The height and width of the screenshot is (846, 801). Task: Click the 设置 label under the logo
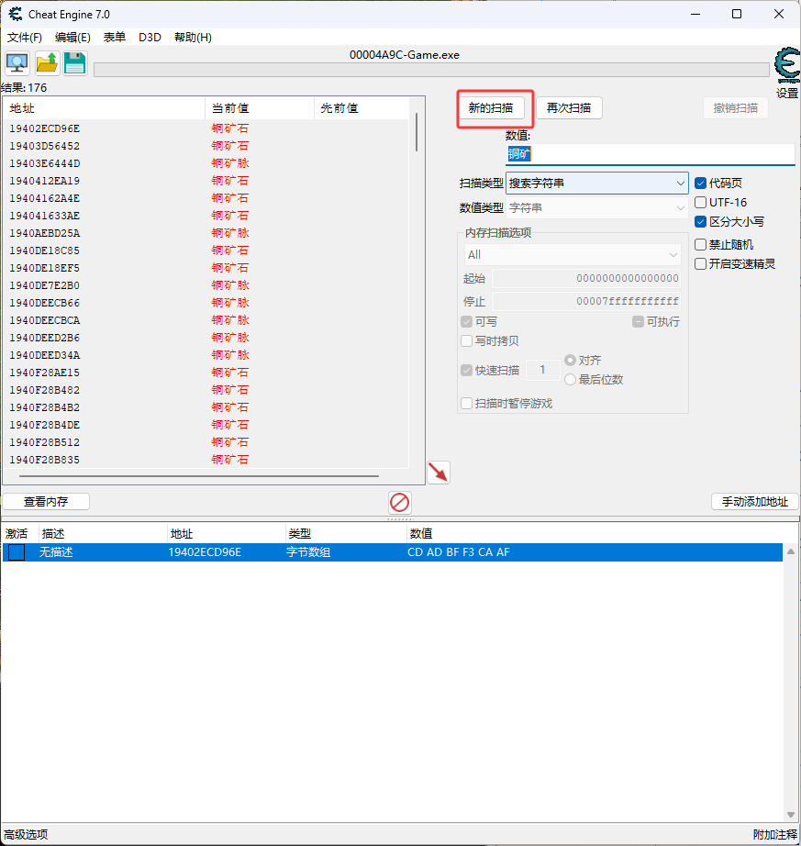point(787,94)
